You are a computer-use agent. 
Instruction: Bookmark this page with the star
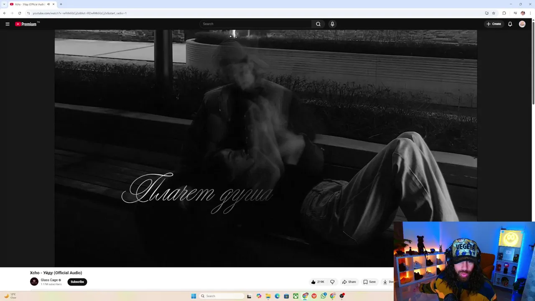[x=494, y=13]
